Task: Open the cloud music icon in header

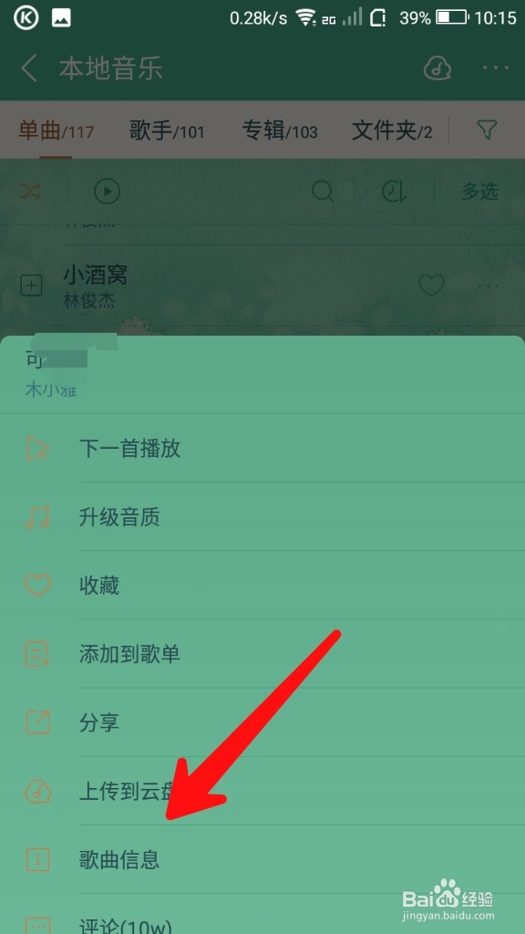Action: (437, 67)
